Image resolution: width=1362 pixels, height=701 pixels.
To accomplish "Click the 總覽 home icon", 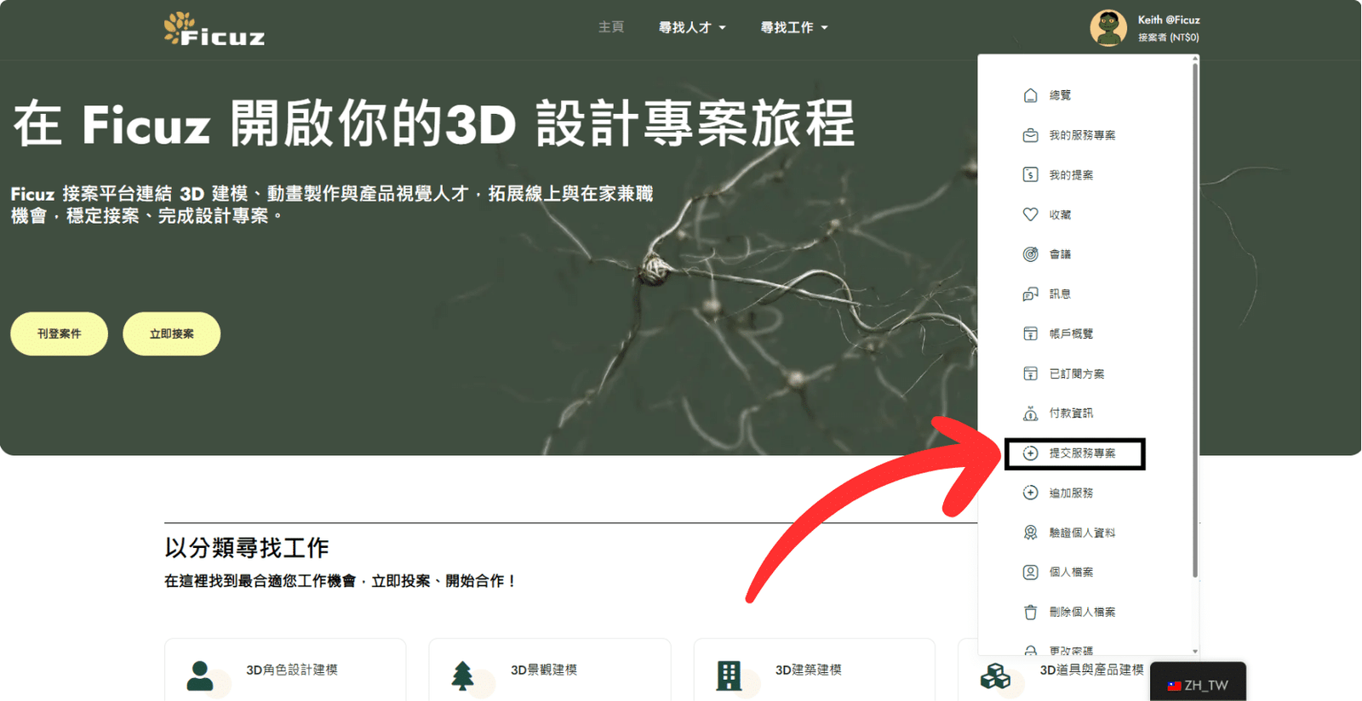I will coord(1030,95).
